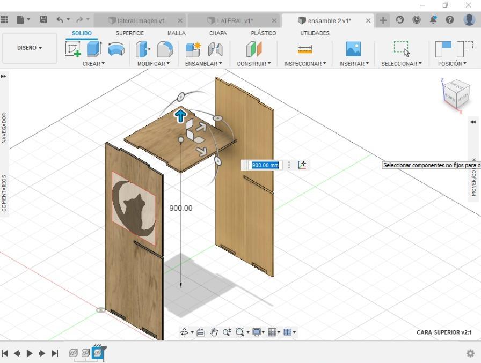
Task: Open the File menu icon
Action: [20, 20]
